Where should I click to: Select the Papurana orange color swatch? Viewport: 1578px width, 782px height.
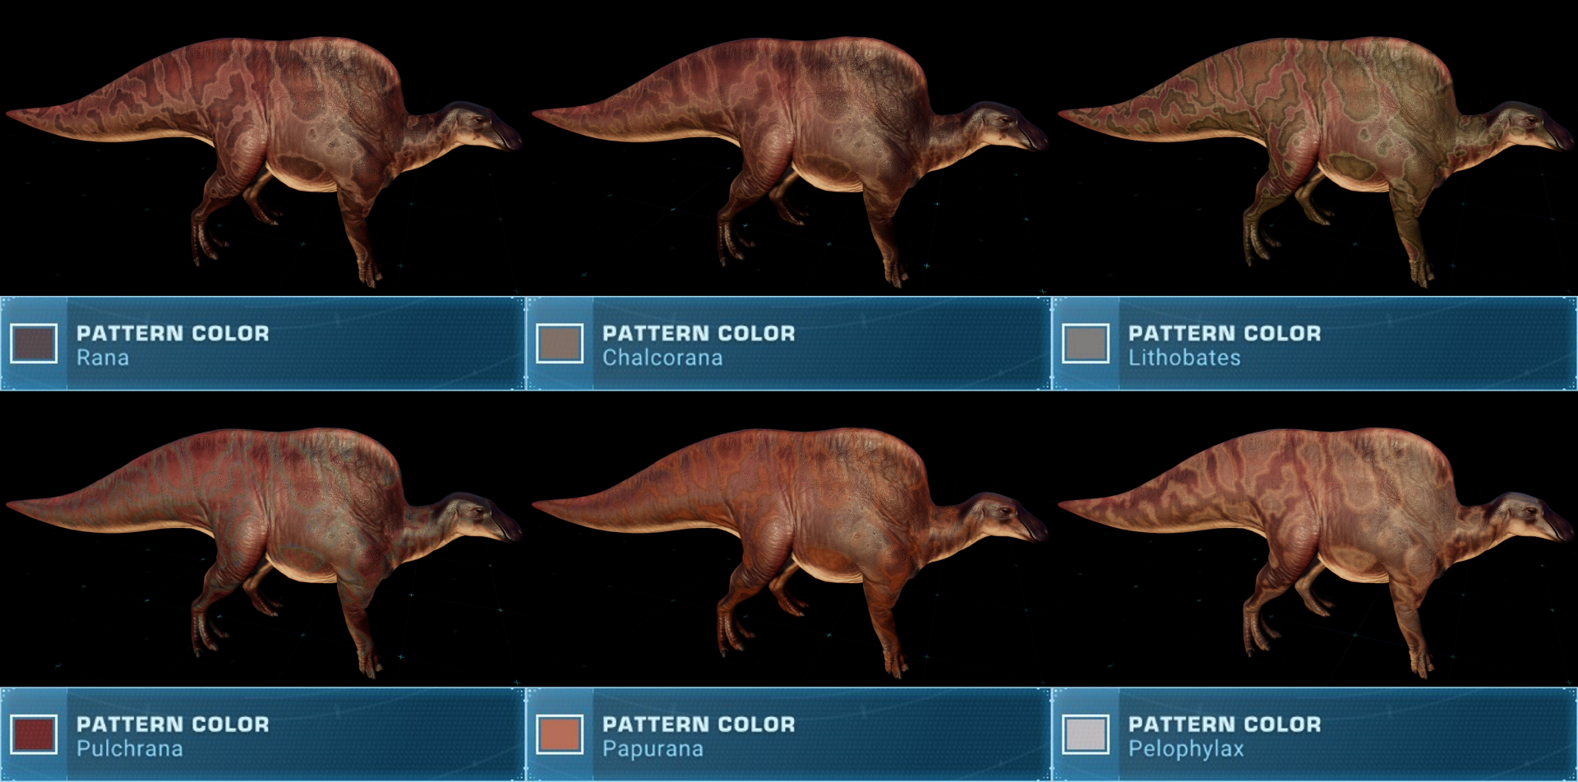pyautogui.click(x=560, y=734)
